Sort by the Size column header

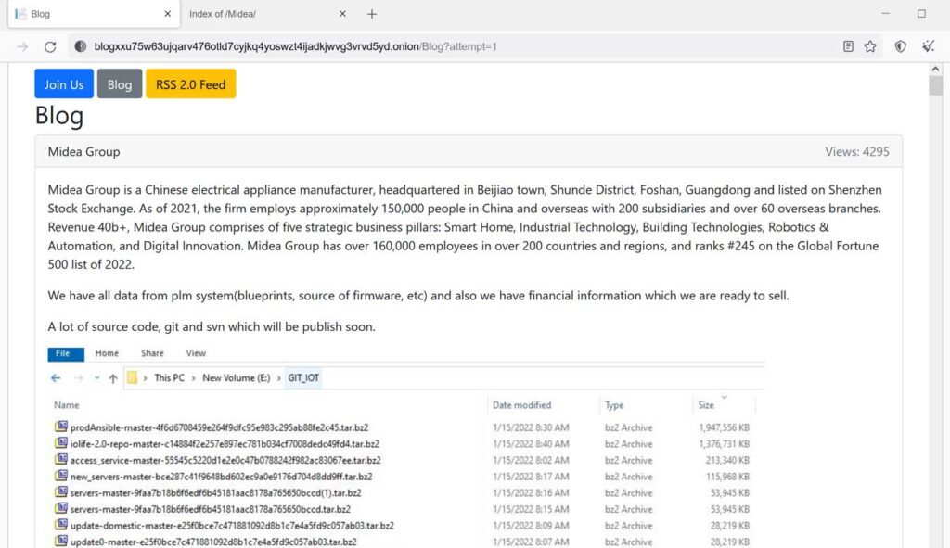(706, 405)
